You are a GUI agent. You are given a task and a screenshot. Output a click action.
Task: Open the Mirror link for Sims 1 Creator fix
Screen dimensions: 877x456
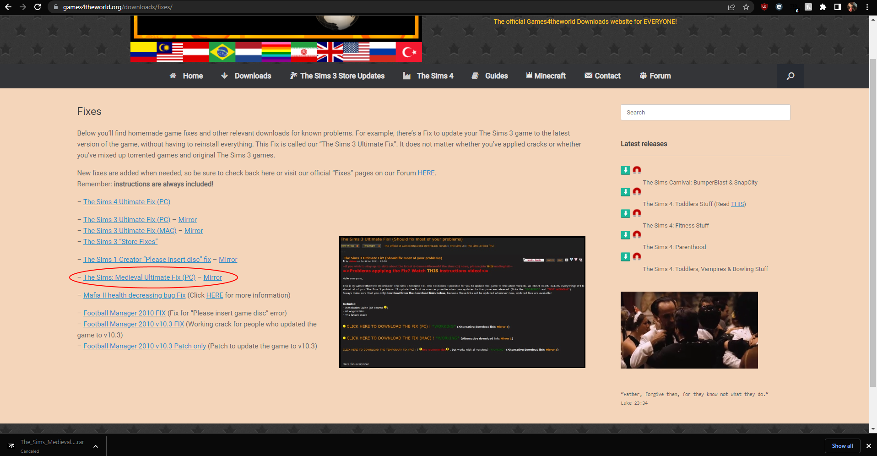point(228,260)
